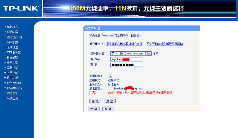The height and width of the screenshot is (138, 238).
Task: Open 设置向导 in the sidebar
Action: click(x=12, y=32)
